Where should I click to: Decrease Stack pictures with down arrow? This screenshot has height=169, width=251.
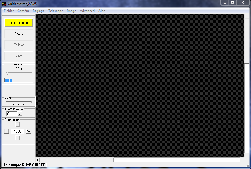click(20, 115)
